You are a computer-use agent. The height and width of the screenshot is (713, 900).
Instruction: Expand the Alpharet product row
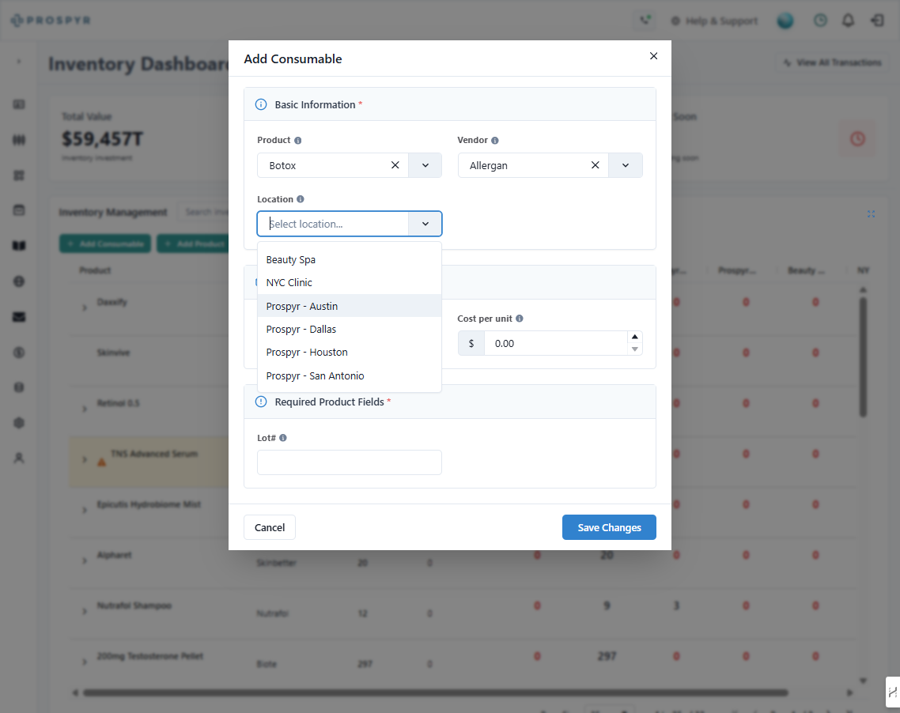[x=85, y=560]
